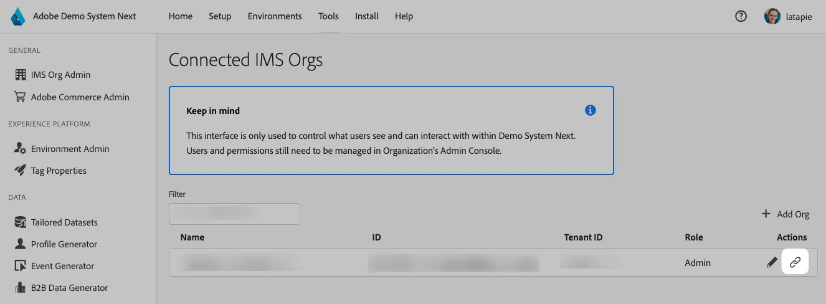Go to Adobe Commerce Admin
This screenshot has width=826, height=304.
[80, 97]
